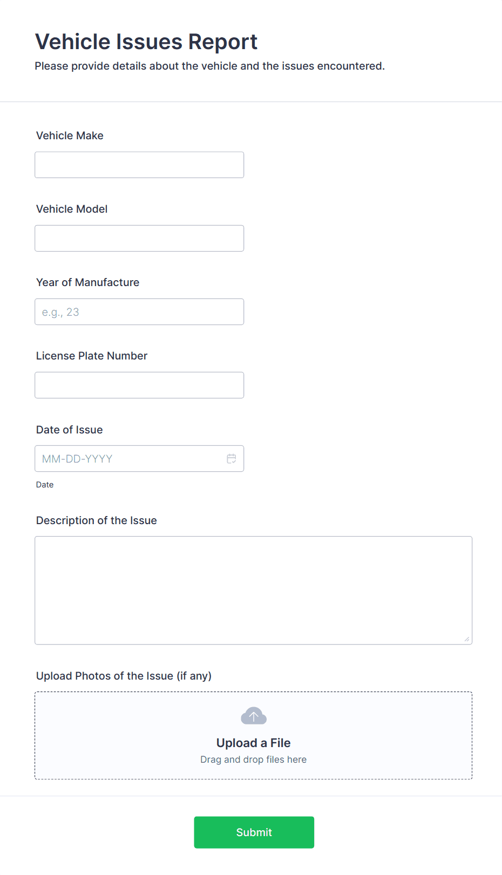Select the "Year of Manufacture" label
This screenshot has height=875, width=502.
[87, 283]
